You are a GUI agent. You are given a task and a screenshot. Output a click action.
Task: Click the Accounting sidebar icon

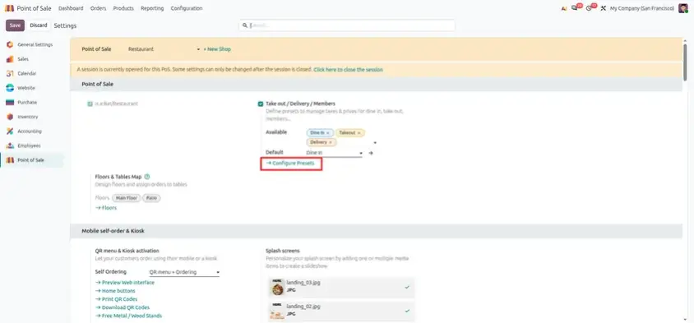click(x=10, y=132)
